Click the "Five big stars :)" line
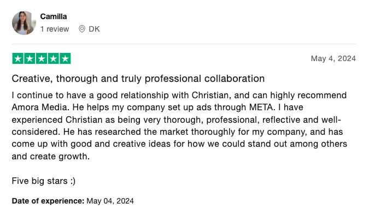Viewport: 369px width, 215px height. click(x=44, y=181)
